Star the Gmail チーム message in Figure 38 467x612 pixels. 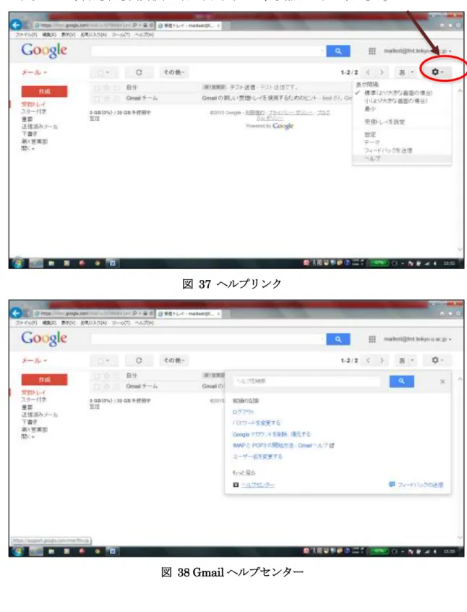[106, 386]
